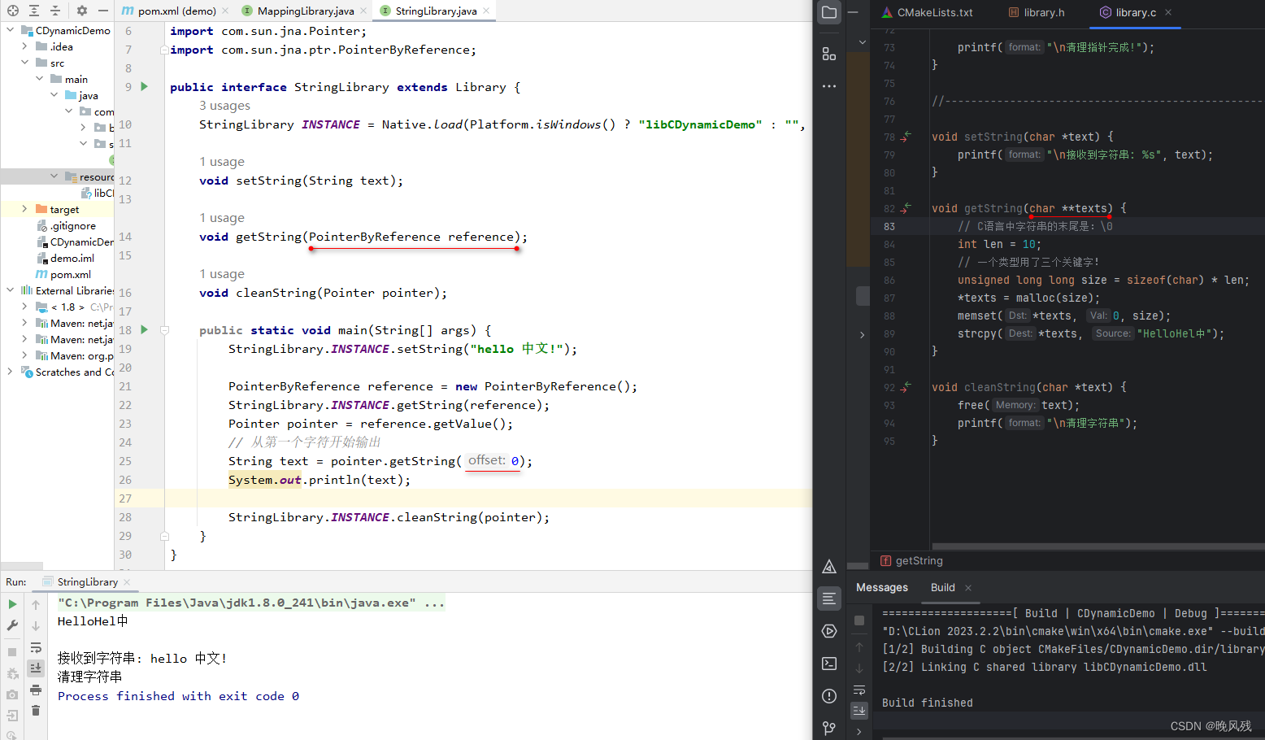
Task: Open Git version control icon in CLion
Action: click(829, 728)
